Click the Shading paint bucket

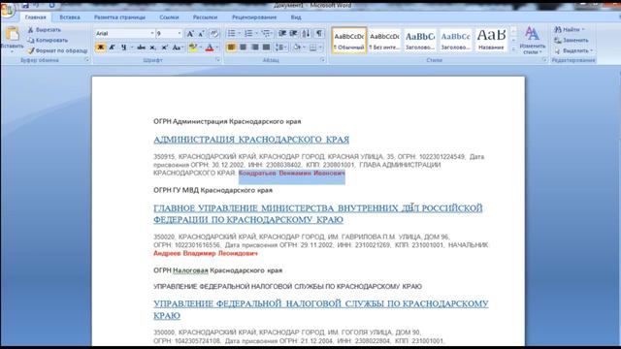(297, 48)
